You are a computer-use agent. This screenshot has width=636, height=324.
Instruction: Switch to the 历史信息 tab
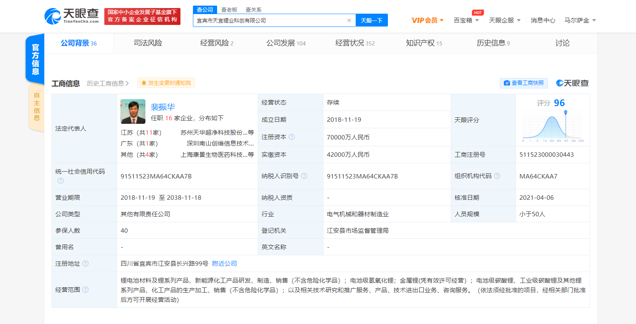[x=493, y=43]
